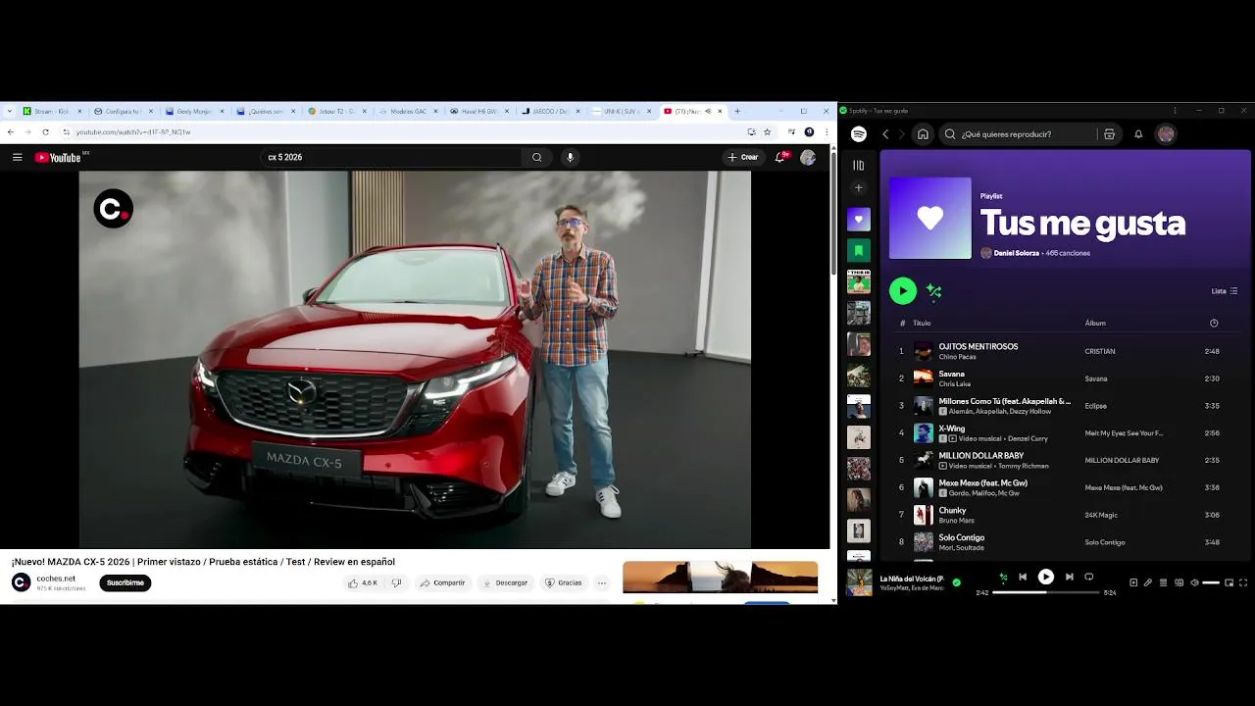This screenshot has height=706, width=1255.
Task: Go to YouTube home logo
Action: pyautogui.click(x=59, y=157)
